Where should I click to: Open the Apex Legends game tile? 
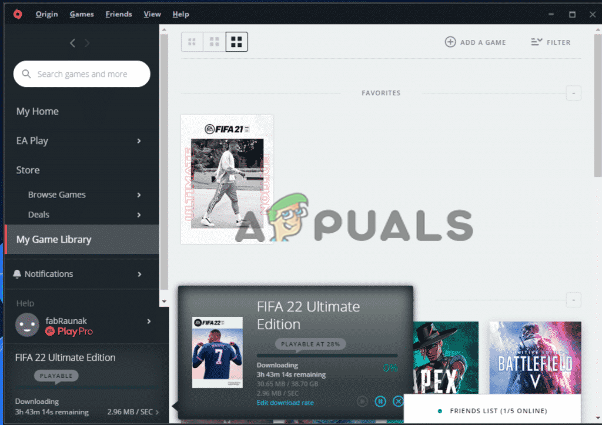[x=446, y=357]
